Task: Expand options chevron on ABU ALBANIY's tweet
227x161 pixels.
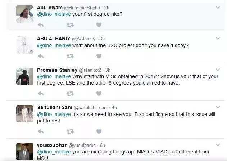Action: (x=218, y=38)
